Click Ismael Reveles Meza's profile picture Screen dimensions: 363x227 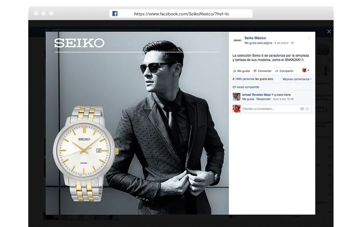(x=236, y=97)
